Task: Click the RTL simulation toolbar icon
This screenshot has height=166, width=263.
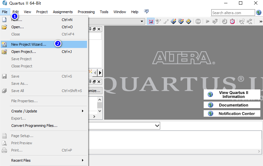Action: point(242,21)
